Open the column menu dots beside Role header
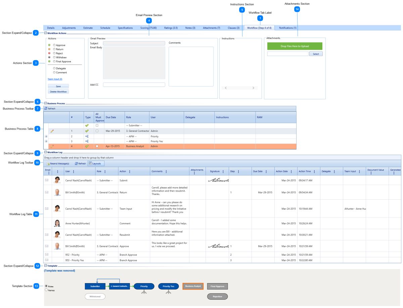 click(x=106, y=171)
